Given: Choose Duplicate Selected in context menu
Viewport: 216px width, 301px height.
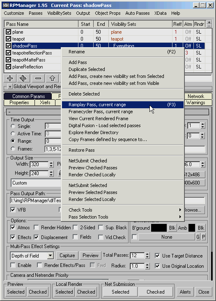Looking at the screenshot, I should coord(123,69).
